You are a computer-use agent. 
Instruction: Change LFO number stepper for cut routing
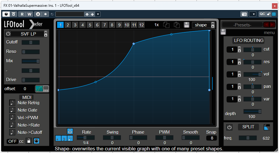[239, 49]
